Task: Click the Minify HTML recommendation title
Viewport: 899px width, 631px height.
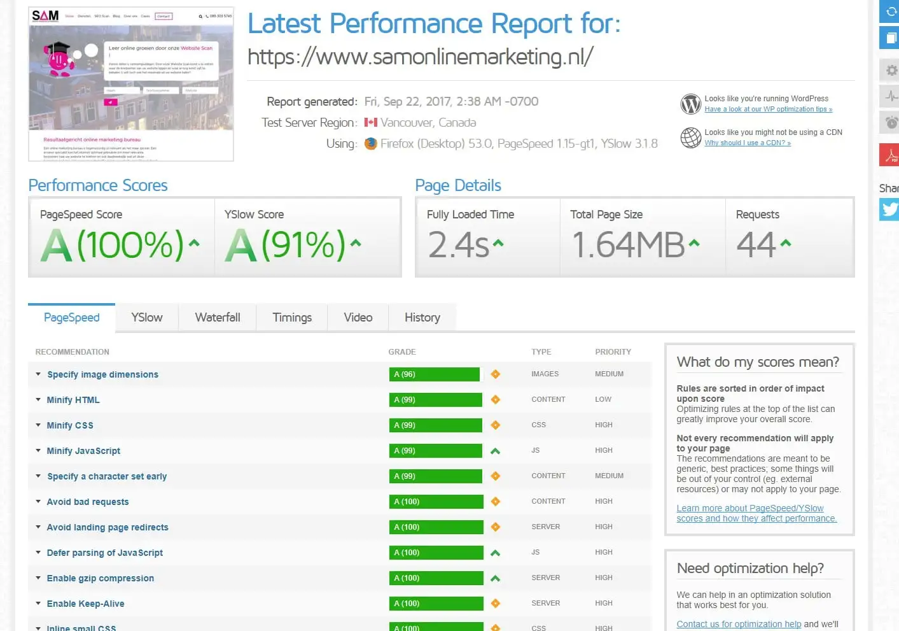Action: point(73,400)
